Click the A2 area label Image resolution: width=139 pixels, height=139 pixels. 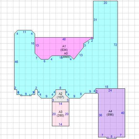tap(60, 94)
